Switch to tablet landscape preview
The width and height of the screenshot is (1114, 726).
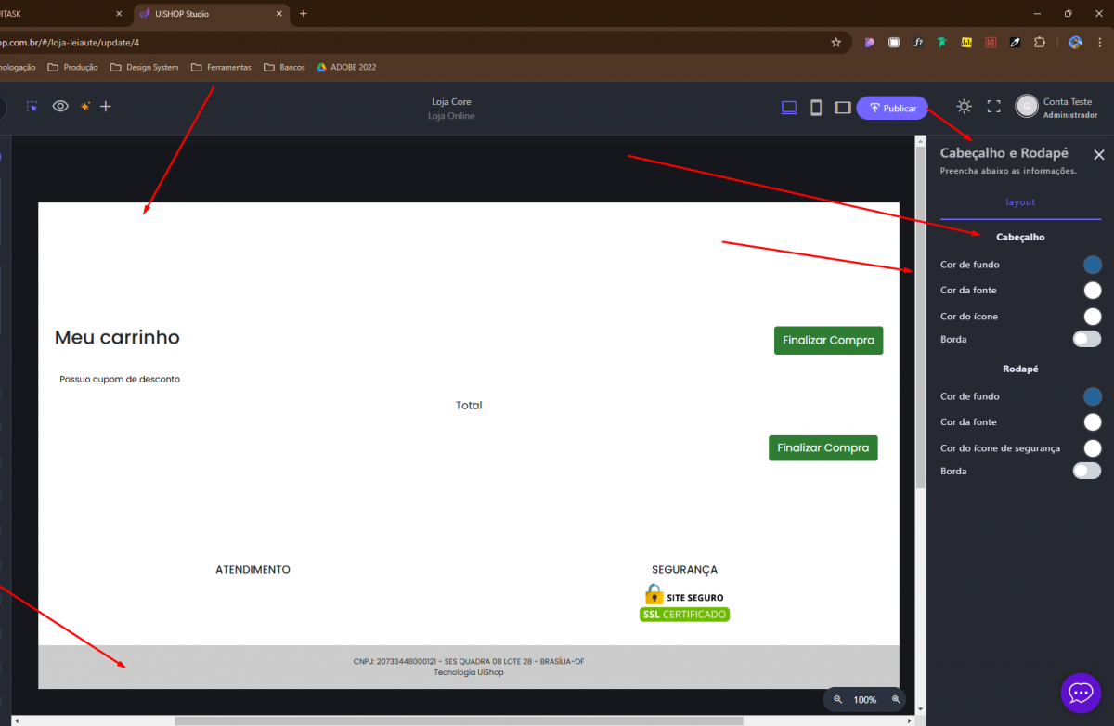click(x=842, y=108)
